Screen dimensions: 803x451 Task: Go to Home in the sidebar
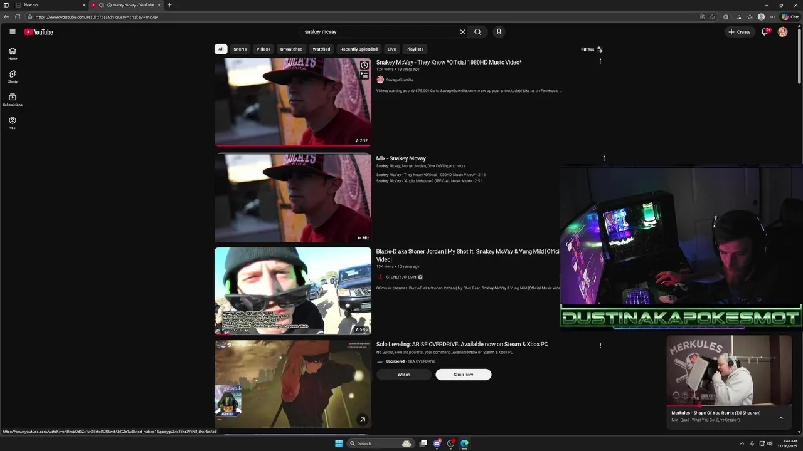[13, 54]
